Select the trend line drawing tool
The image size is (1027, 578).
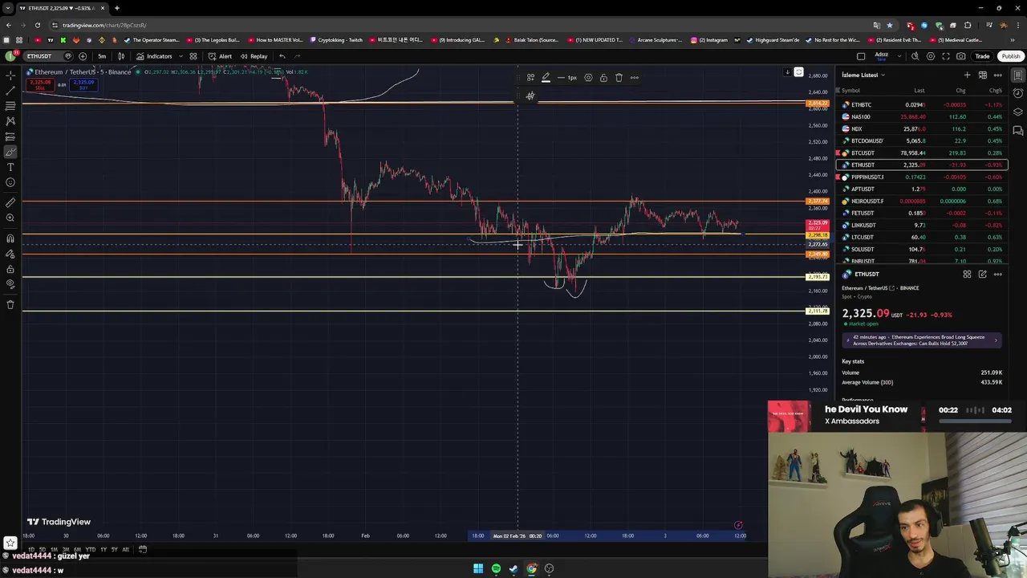click(x=10, y=90)
